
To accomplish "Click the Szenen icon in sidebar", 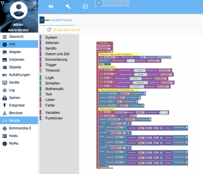I will click(4, 98).
